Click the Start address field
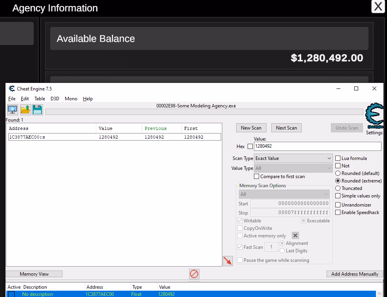The height and width of the screenshot is (297, 387). coord(290,203)
